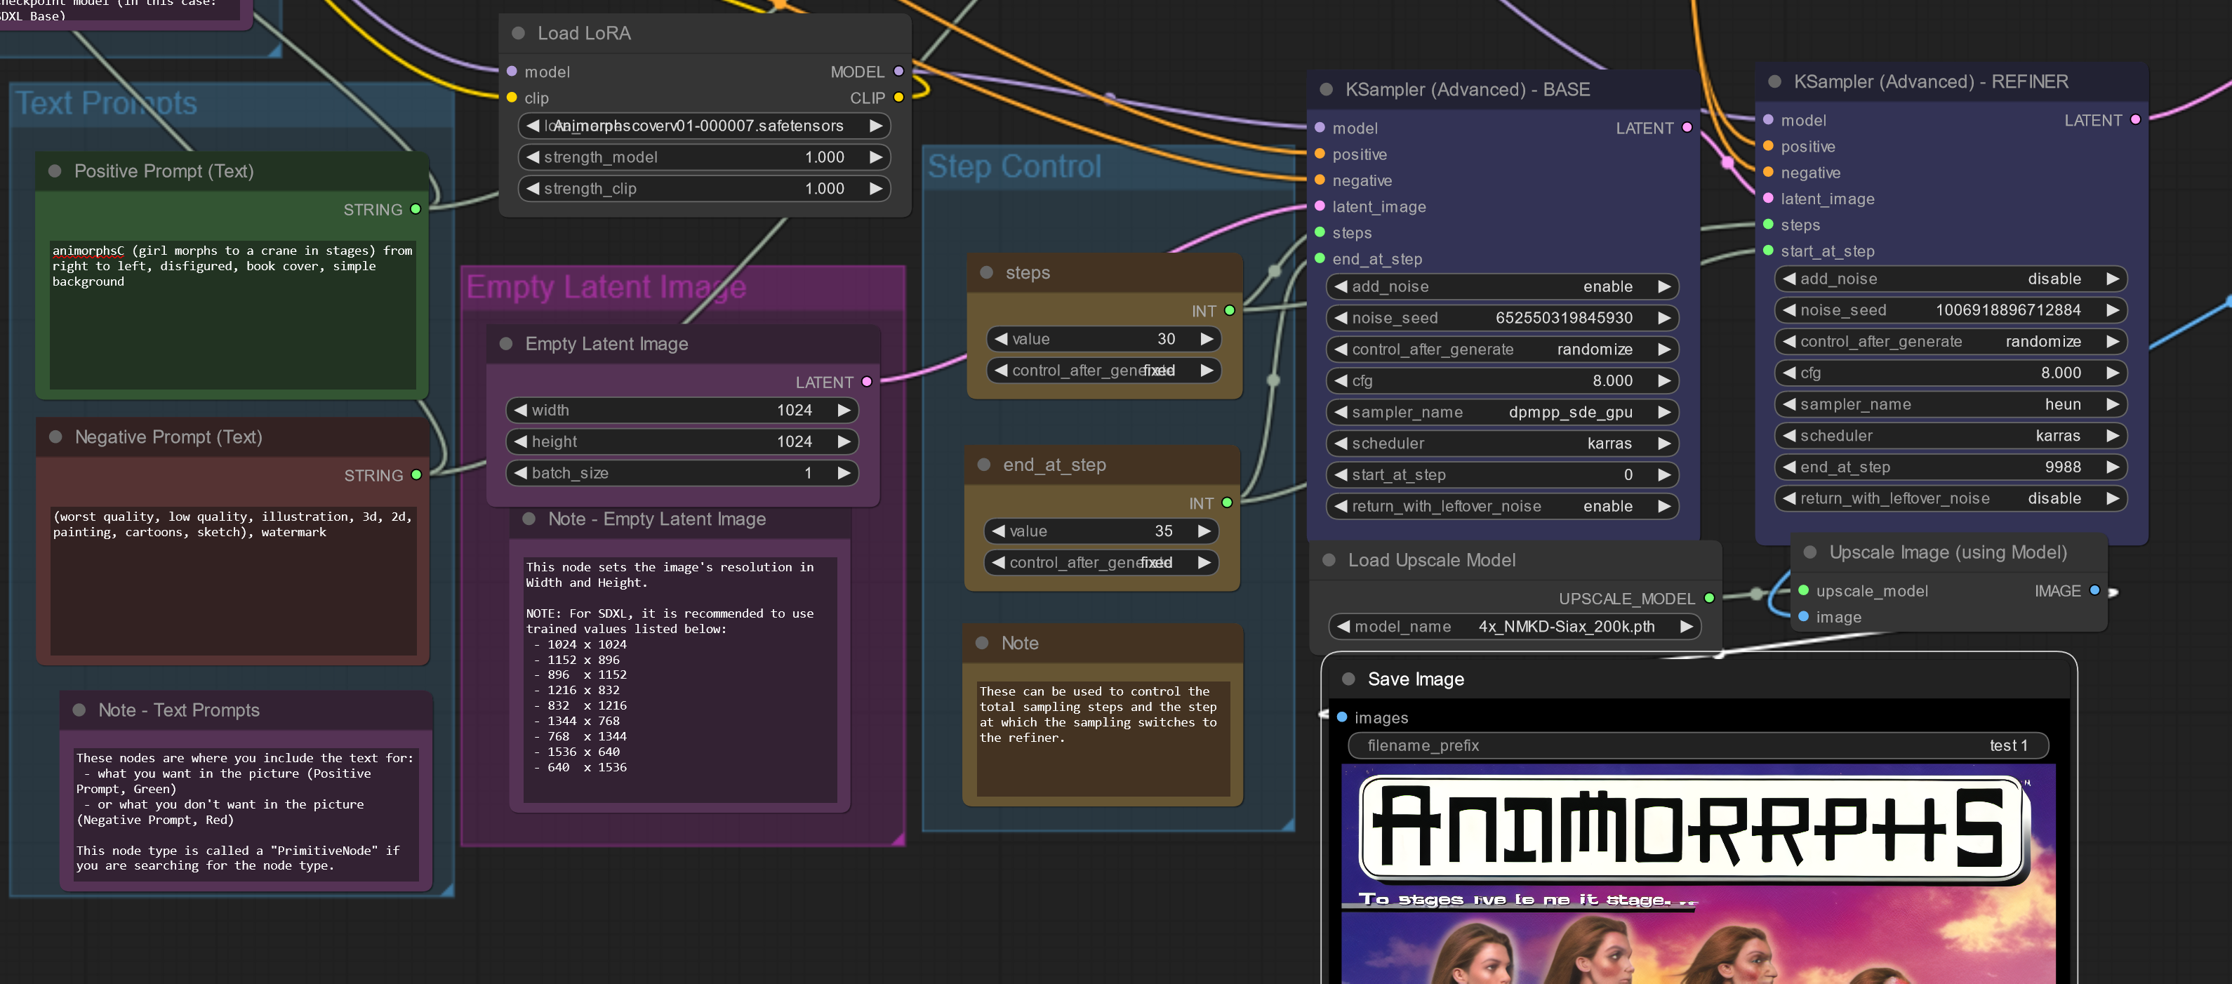
Task: Toggle return_with_leftover_noise on the REFINER sampler
Action: coord(1950,498)
